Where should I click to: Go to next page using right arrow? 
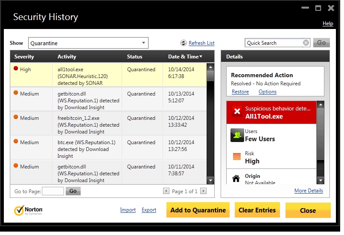click(203, 191)
